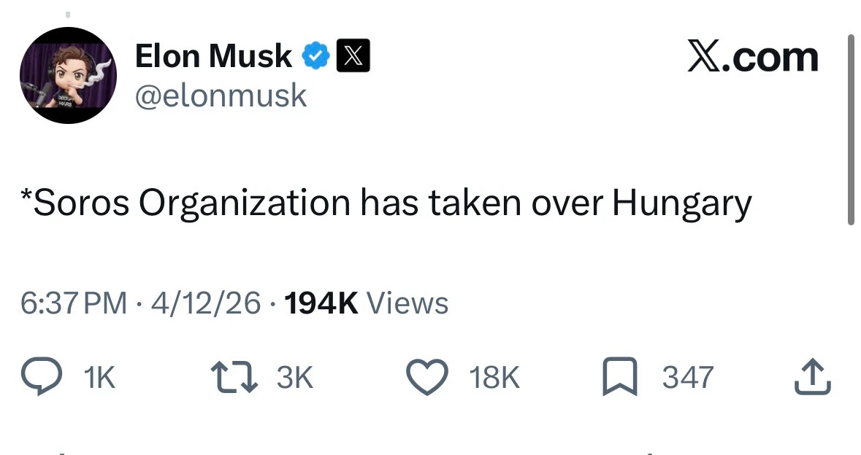Screen dimensions: 861x455
Task: Click the black X affiliate badge
Action: click(353, 56)
